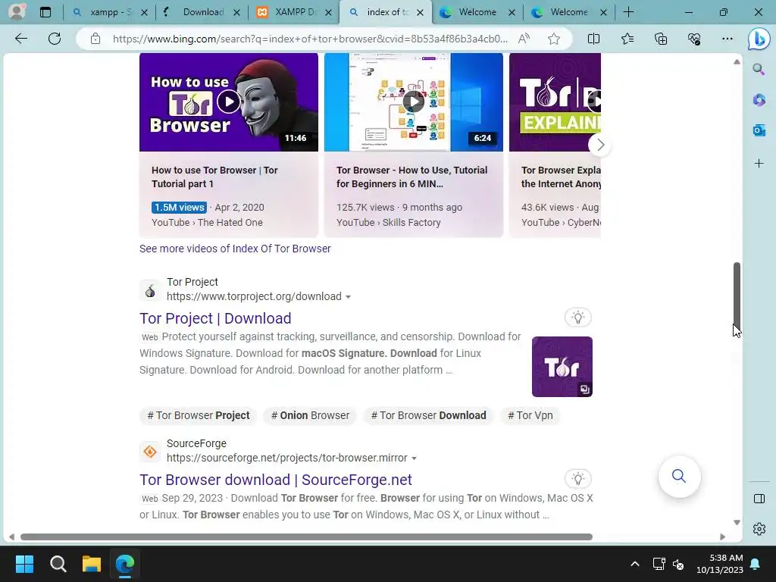This screenshot has width=776, height=582.
Task: Expand sourceforge.net URL dropdown arrow
Action: pos(414,458)
